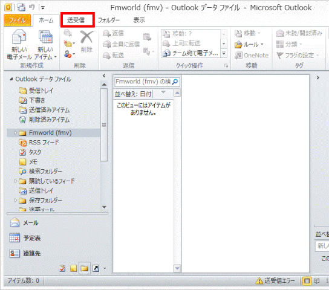Expand the 保存フォルダー folder arrow
The width and height of the screenshot is (329, 290).
(15, 201)
